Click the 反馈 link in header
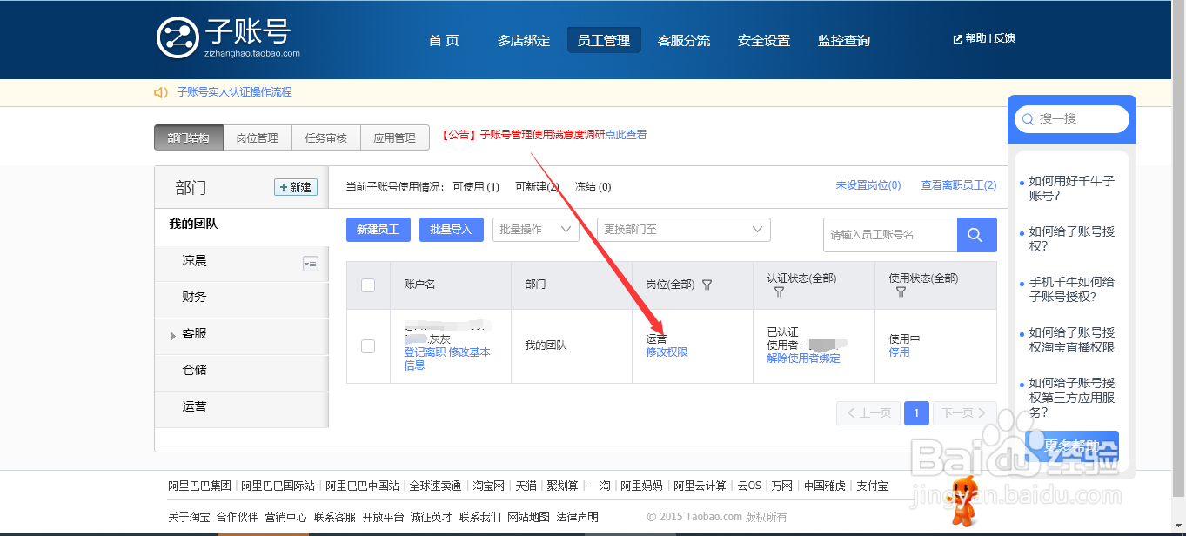The width and height of the screenshot is (1186, 536). coord(1005,38)
